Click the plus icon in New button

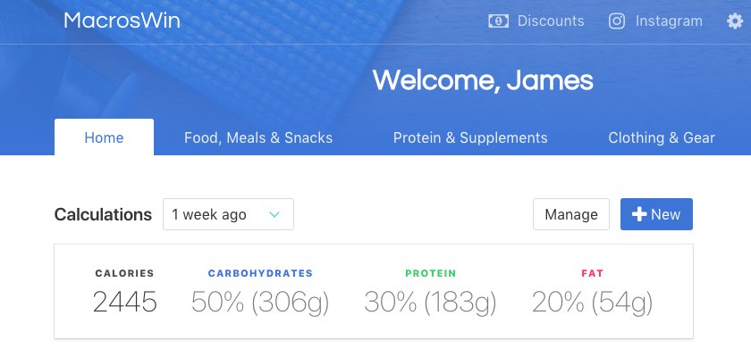point(639,214)
